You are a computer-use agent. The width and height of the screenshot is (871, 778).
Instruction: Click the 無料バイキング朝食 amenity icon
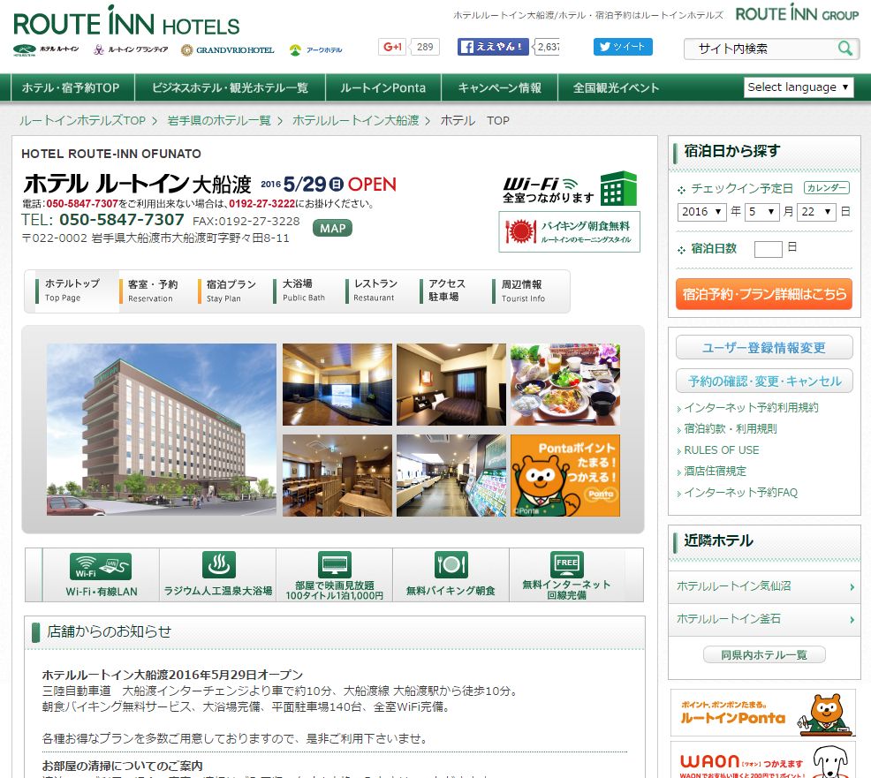(451, 575)
